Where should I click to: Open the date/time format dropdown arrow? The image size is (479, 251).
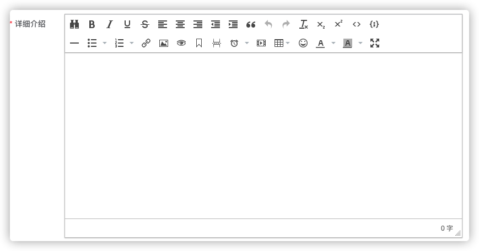pos(247,43)
